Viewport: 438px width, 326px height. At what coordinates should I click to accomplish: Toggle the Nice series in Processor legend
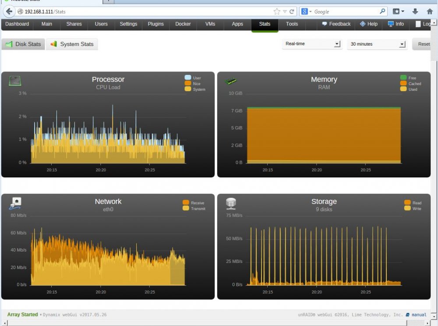tap(192, 83)
